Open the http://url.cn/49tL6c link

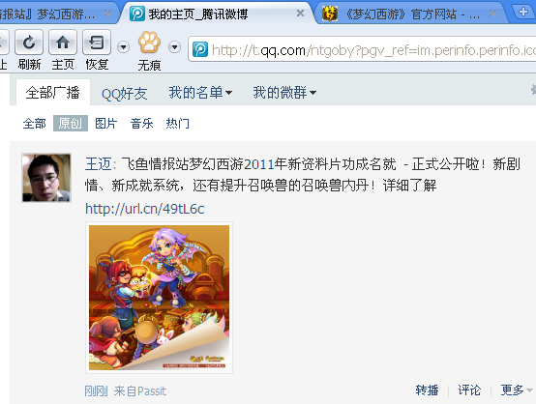pos(145,209)
